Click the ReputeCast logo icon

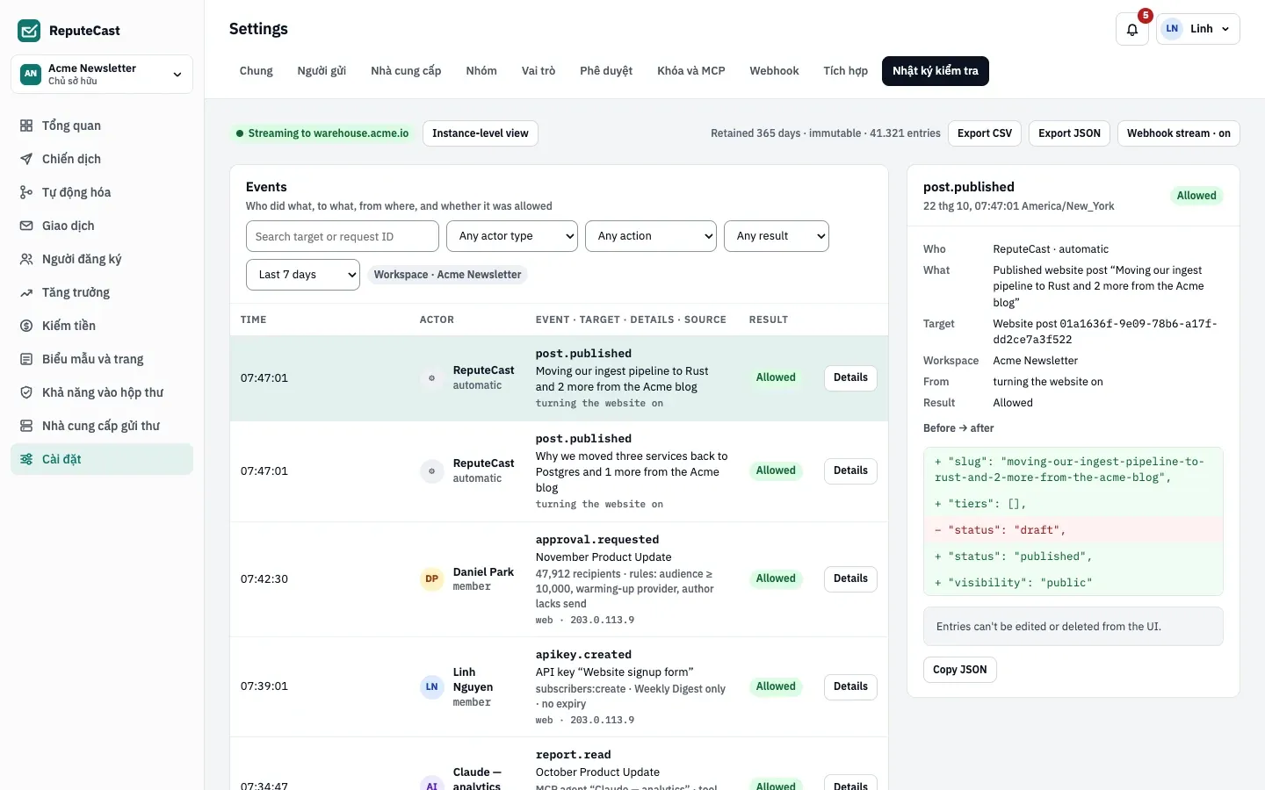(x=29, y=31)
